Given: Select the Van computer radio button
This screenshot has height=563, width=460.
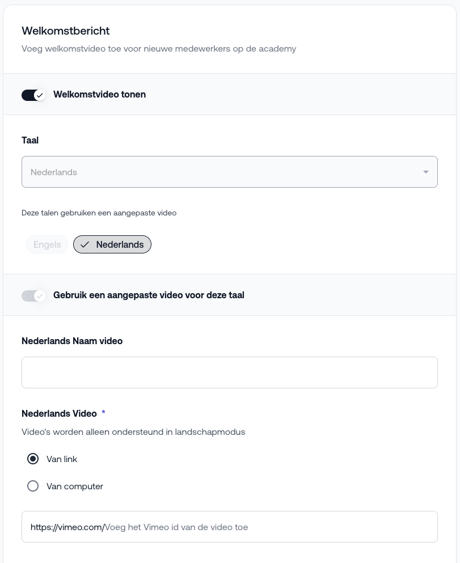Looking at the screenshot, I should (33, 486).
